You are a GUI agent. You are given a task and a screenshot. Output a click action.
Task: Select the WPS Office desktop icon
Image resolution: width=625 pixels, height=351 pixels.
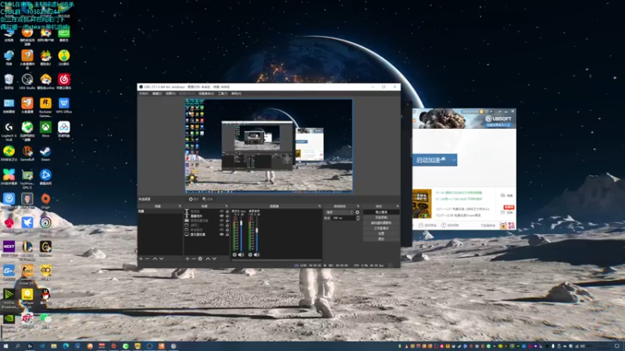coord(64,105)
